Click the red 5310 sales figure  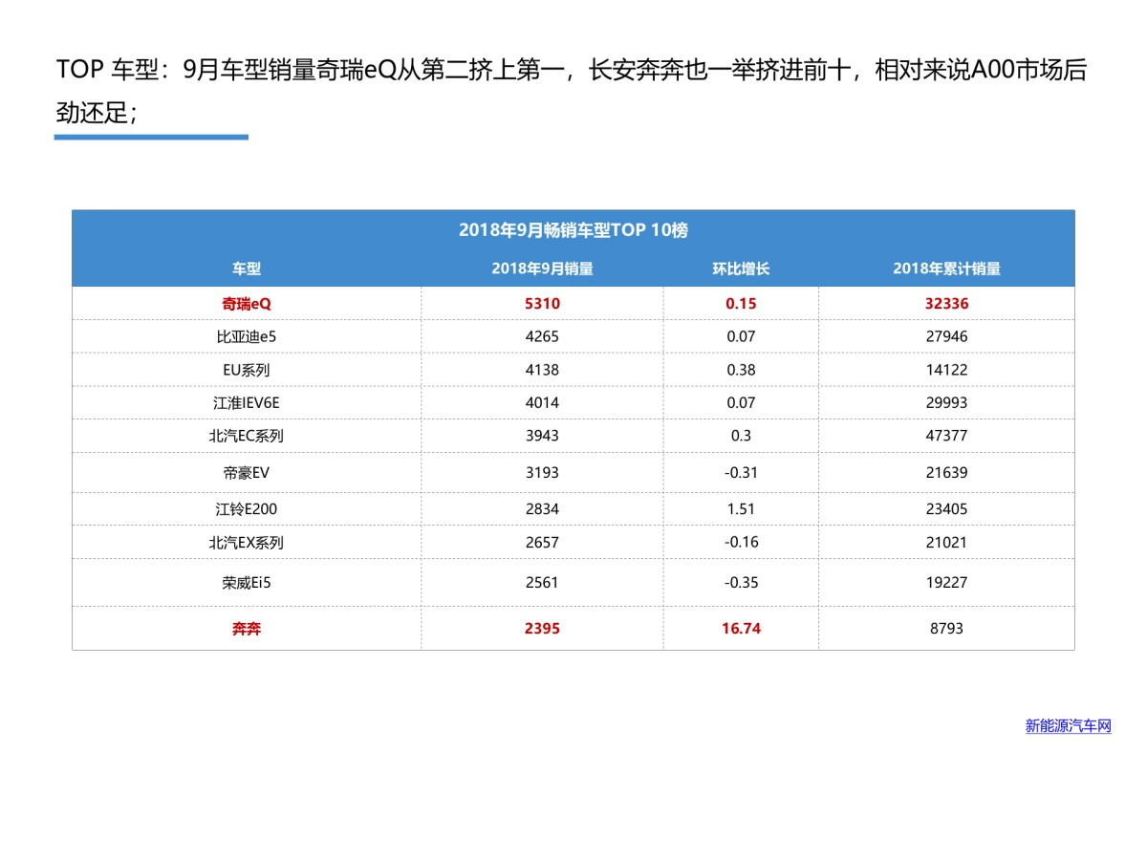click(542, 302)
